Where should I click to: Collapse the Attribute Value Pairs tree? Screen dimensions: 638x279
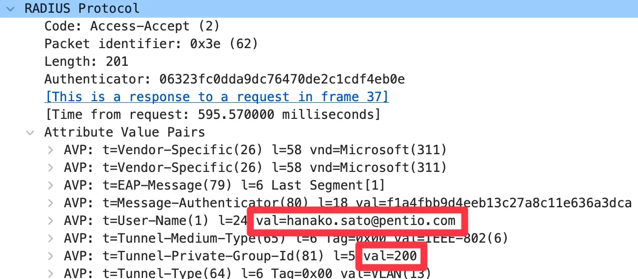pyautogui.click(x=30, y=132)
